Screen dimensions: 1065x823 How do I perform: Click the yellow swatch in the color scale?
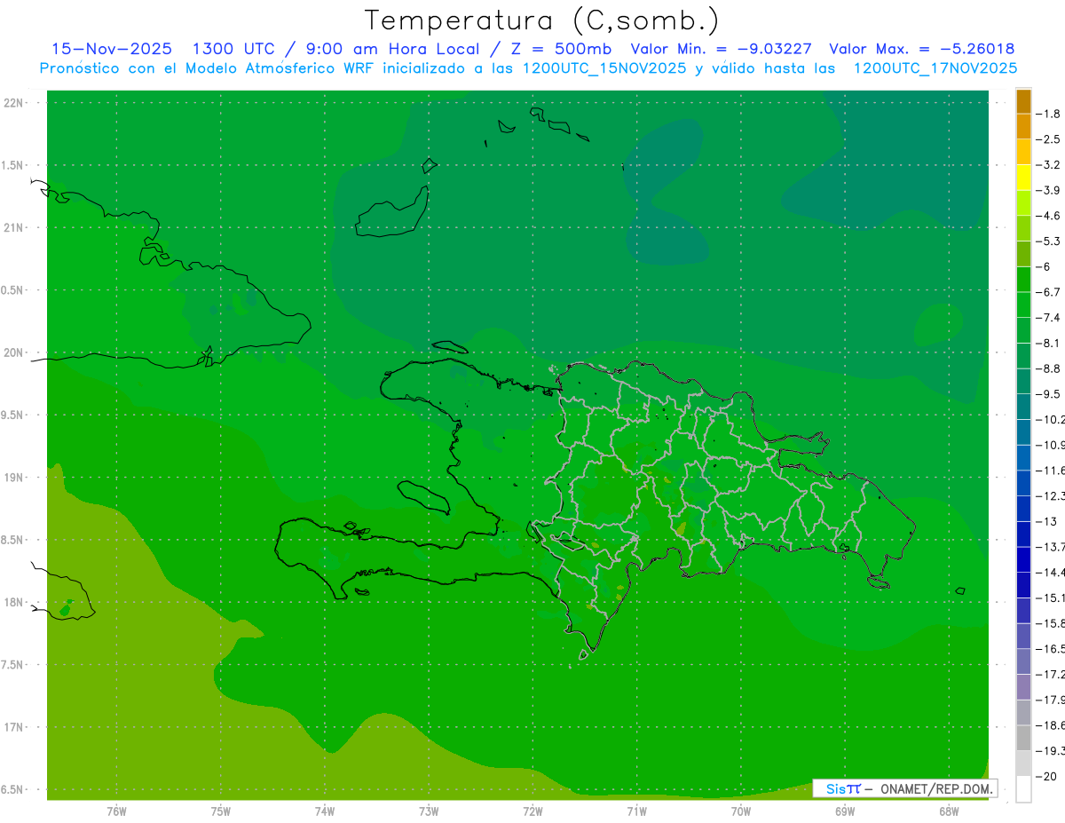pos(1023,178)
